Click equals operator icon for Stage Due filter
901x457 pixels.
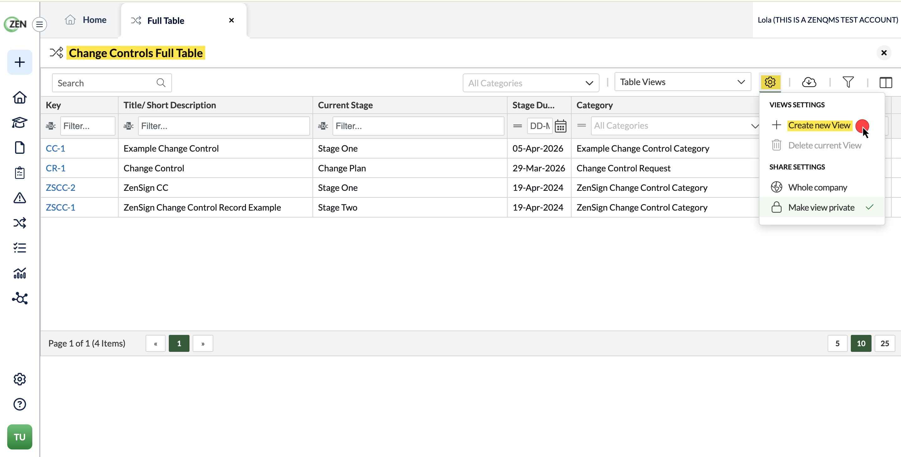pos(518,126)
